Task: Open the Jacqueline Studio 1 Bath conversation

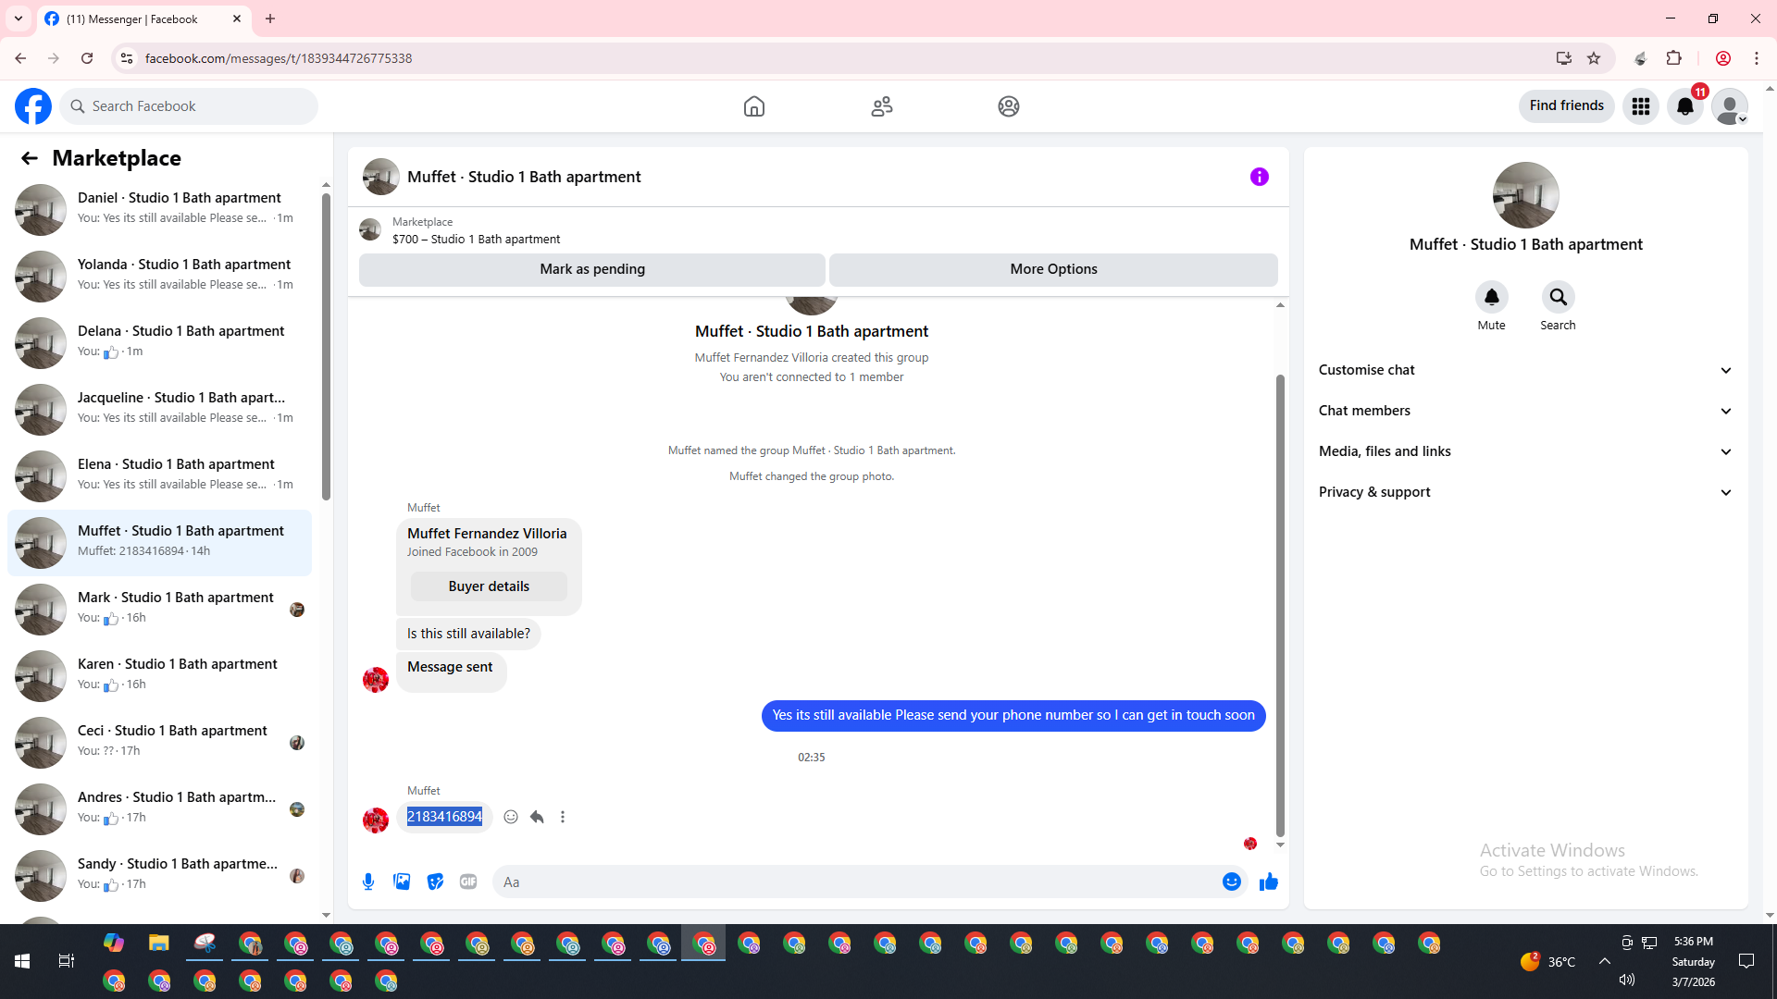Action: point(159,410)
